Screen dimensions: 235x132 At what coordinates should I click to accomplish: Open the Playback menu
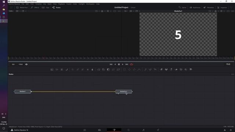coord(61,4)
